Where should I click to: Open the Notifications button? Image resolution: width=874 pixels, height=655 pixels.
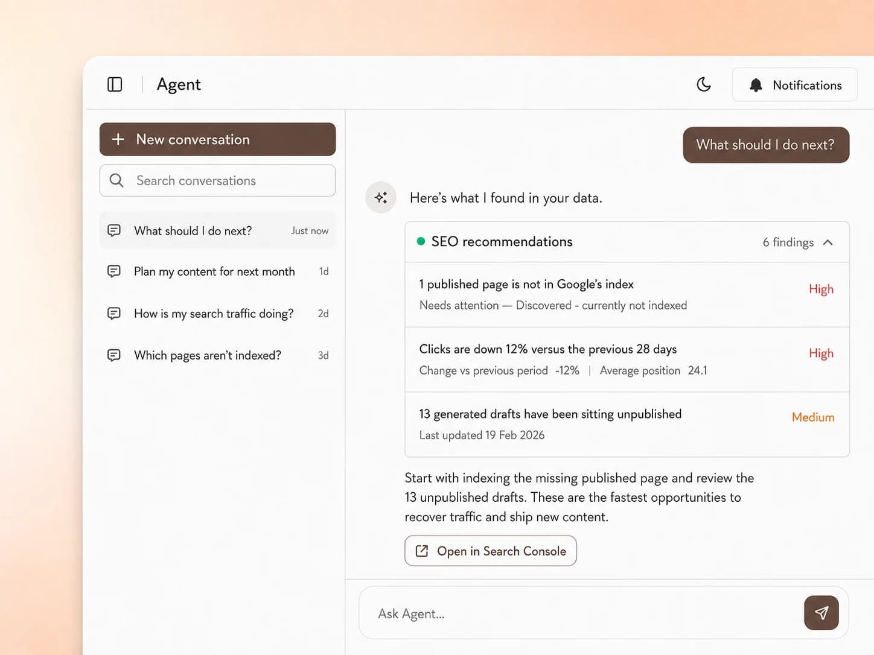click(794, 84)
